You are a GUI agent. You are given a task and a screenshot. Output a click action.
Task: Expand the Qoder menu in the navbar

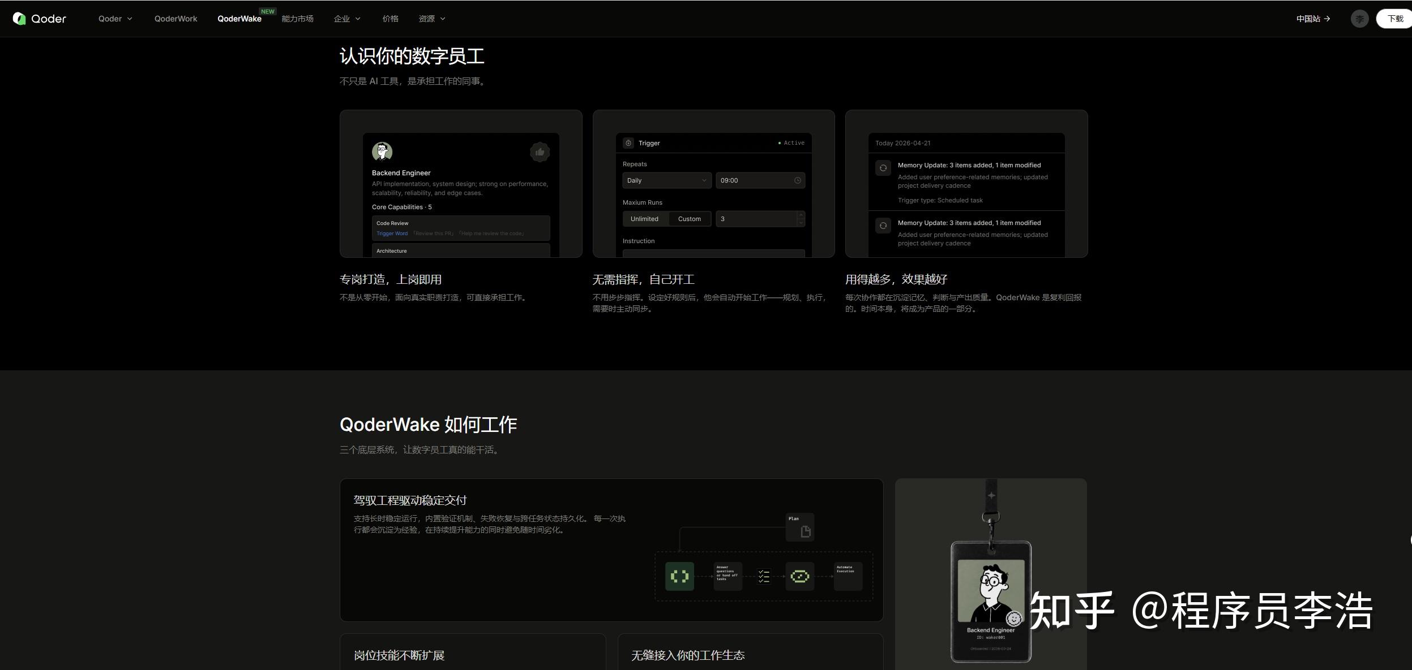tap(115, 19)
